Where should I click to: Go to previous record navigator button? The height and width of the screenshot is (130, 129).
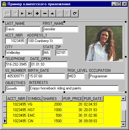pos(15,13)
